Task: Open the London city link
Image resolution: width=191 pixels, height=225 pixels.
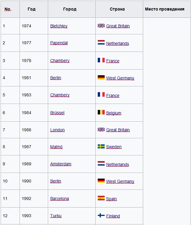Action: 57,130
